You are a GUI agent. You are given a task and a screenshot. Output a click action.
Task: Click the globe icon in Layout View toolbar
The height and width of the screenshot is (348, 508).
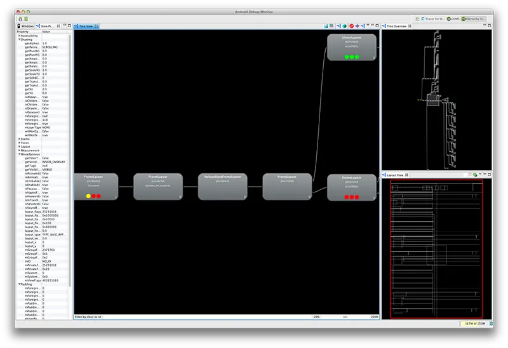475,175
